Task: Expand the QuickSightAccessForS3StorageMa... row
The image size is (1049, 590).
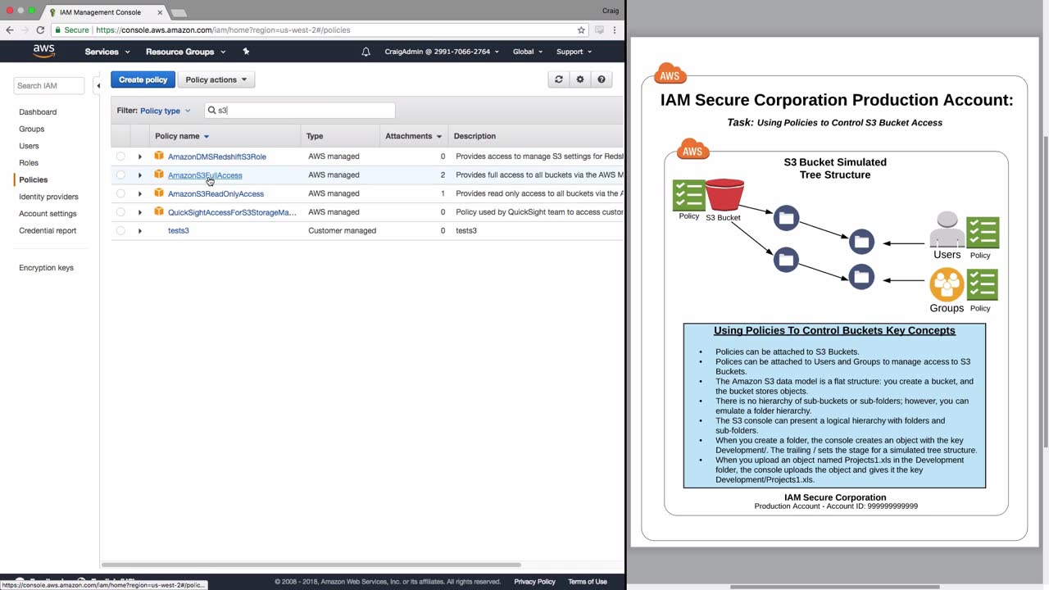Action: pos(140,212)
